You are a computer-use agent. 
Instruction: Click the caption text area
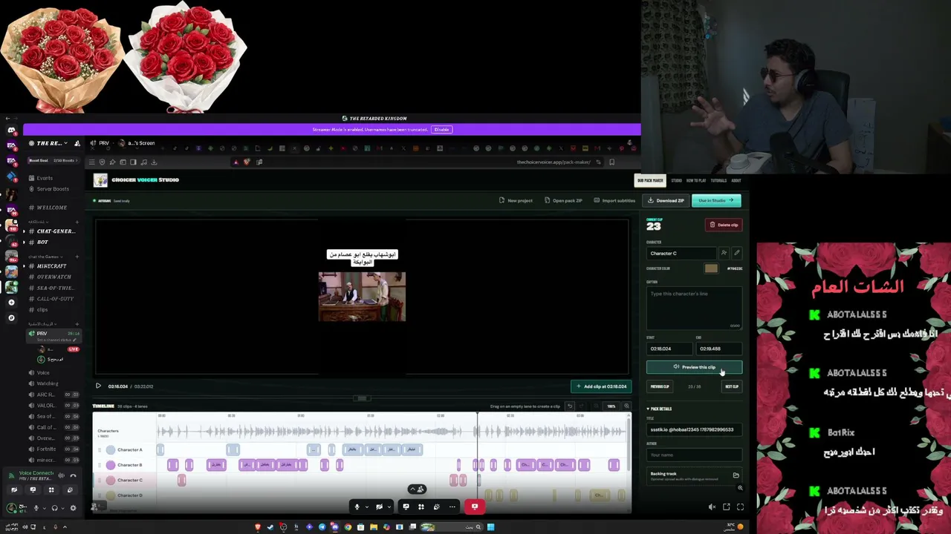pyautogui.click(x=694, y=308)
